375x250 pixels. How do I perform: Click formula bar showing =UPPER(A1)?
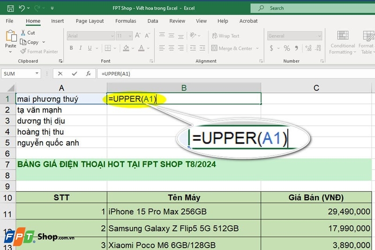pyautogui.click(x=236, y=74)
